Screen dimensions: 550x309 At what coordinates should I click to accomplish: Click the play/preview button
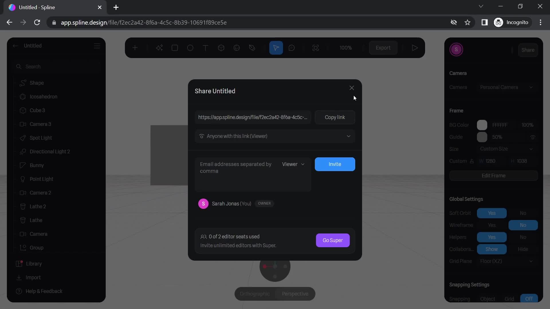click(414, 47)
